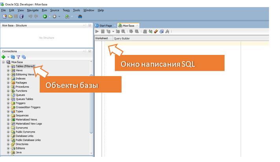Image resolution: width=280 pixels, height=162 pixels.
Task: Click the Save All toolbar icon
Action: pos(21,16)
